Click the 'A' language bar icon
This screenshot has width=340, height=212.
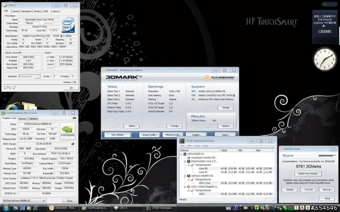302,208
